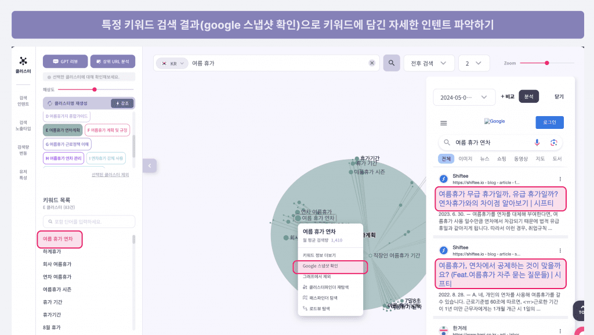Adjust the Zoom slider handle
This screenshot has height=335, width=594.
546,63
